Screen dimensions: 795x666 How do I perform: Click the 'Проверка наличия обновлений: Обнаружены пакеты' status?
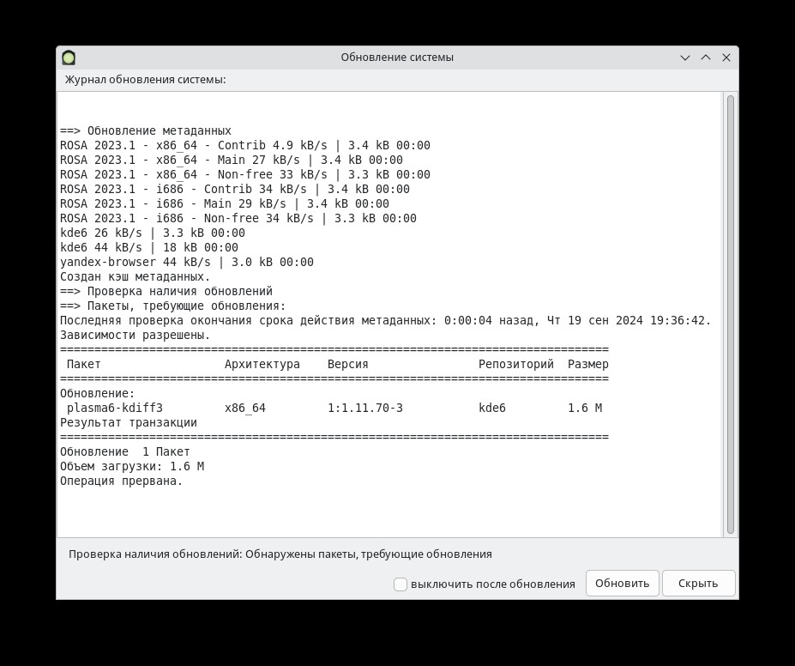(280, 554)
